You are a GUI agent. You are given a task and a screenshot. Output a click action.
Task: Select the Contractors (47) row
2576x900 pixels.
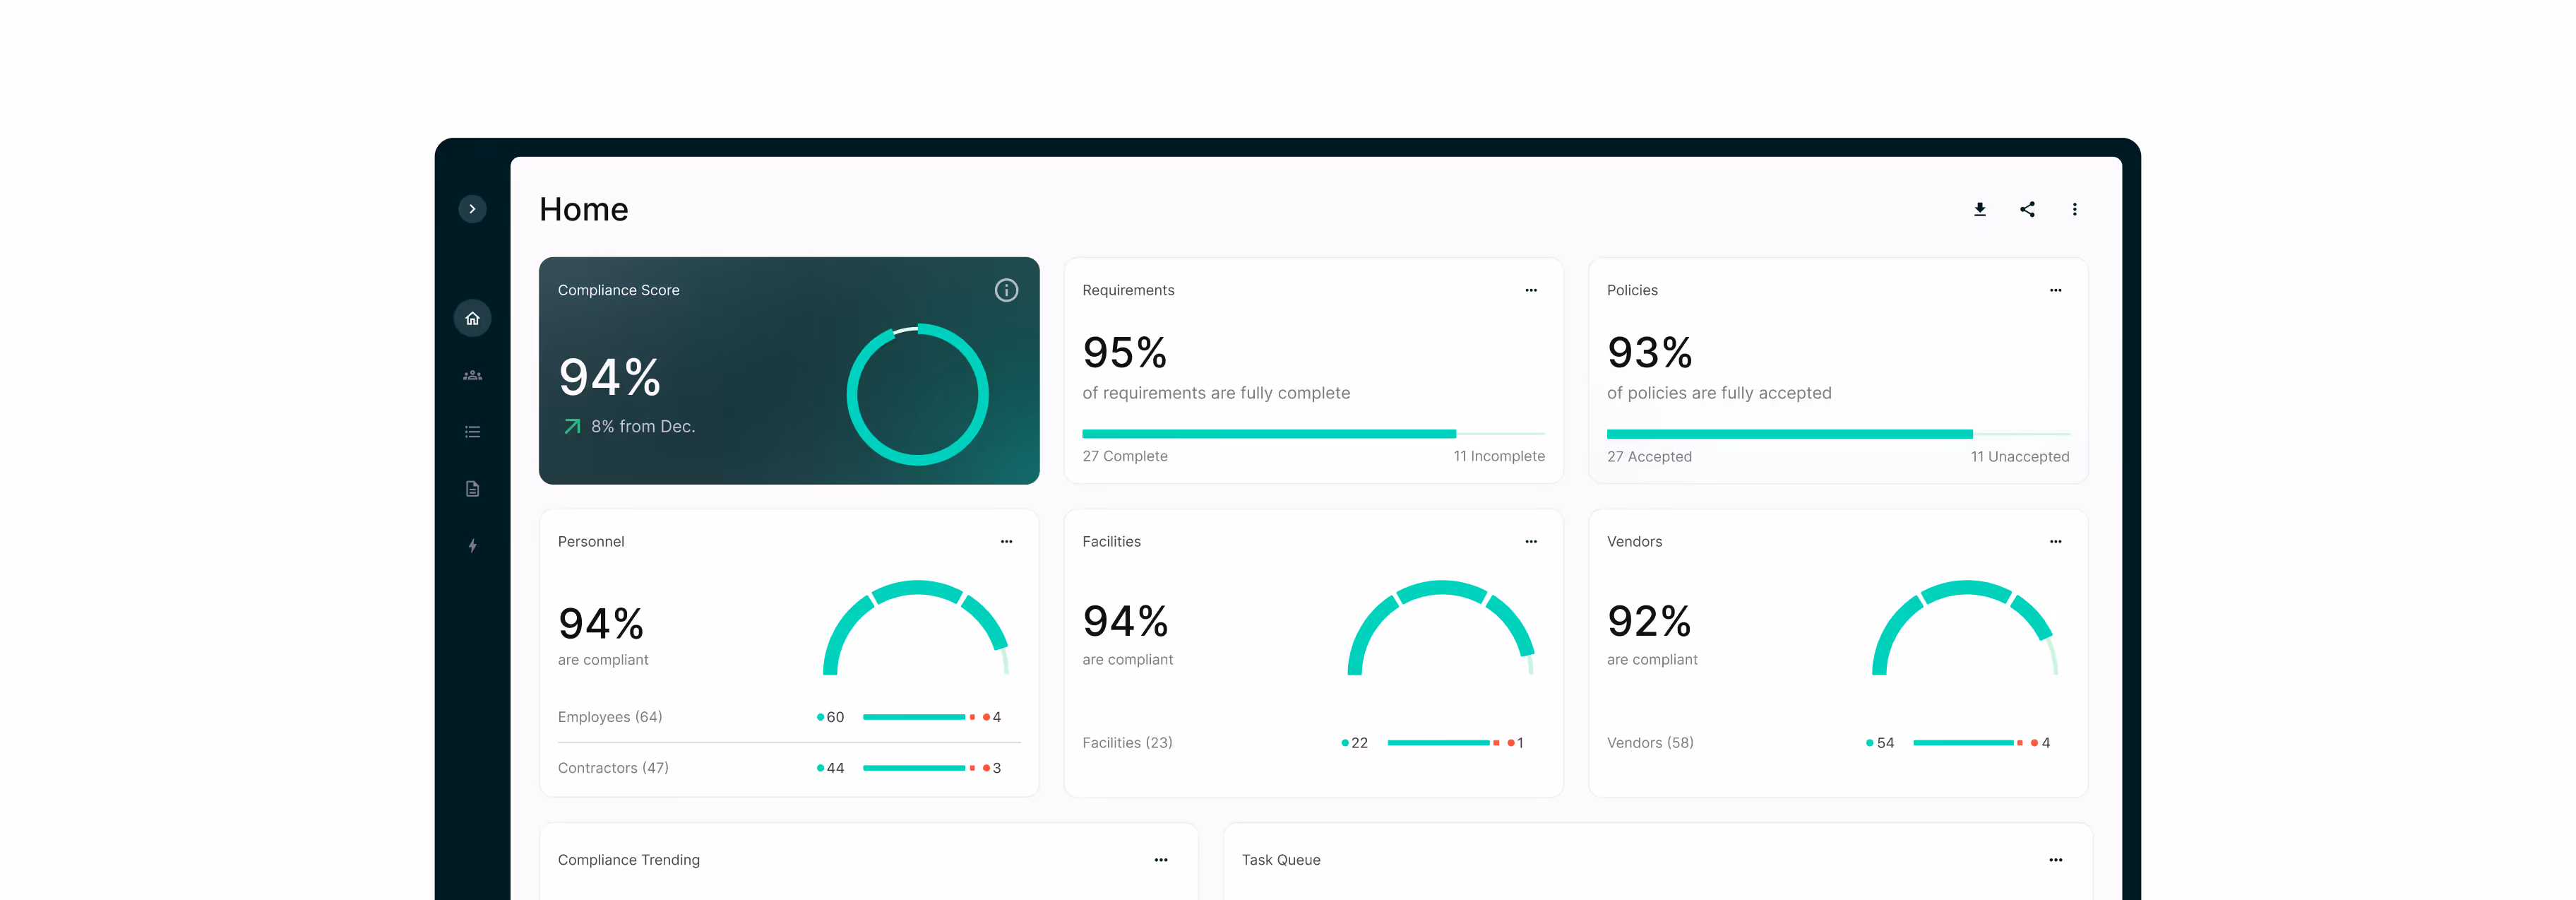(612, 768)
